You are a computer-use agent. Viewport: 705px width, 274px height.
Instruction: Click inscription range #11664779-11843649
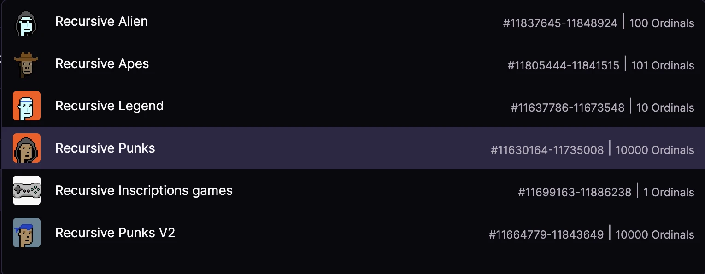click(546, 235)
